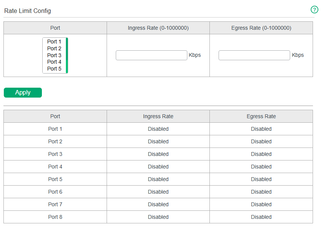Open the help icon for Rate Limit Config

(x=314, y=10)
